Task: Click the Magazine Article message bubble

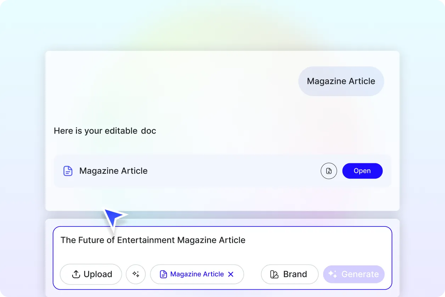Action: pyautogui.click(x=340, y=81)
